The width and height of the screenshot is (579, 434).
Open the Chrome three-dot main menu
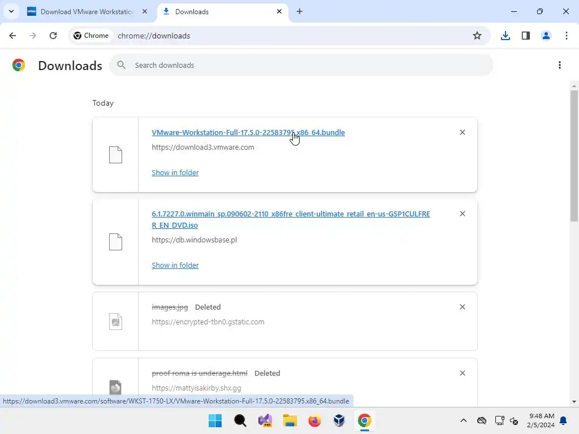[566, 36]
